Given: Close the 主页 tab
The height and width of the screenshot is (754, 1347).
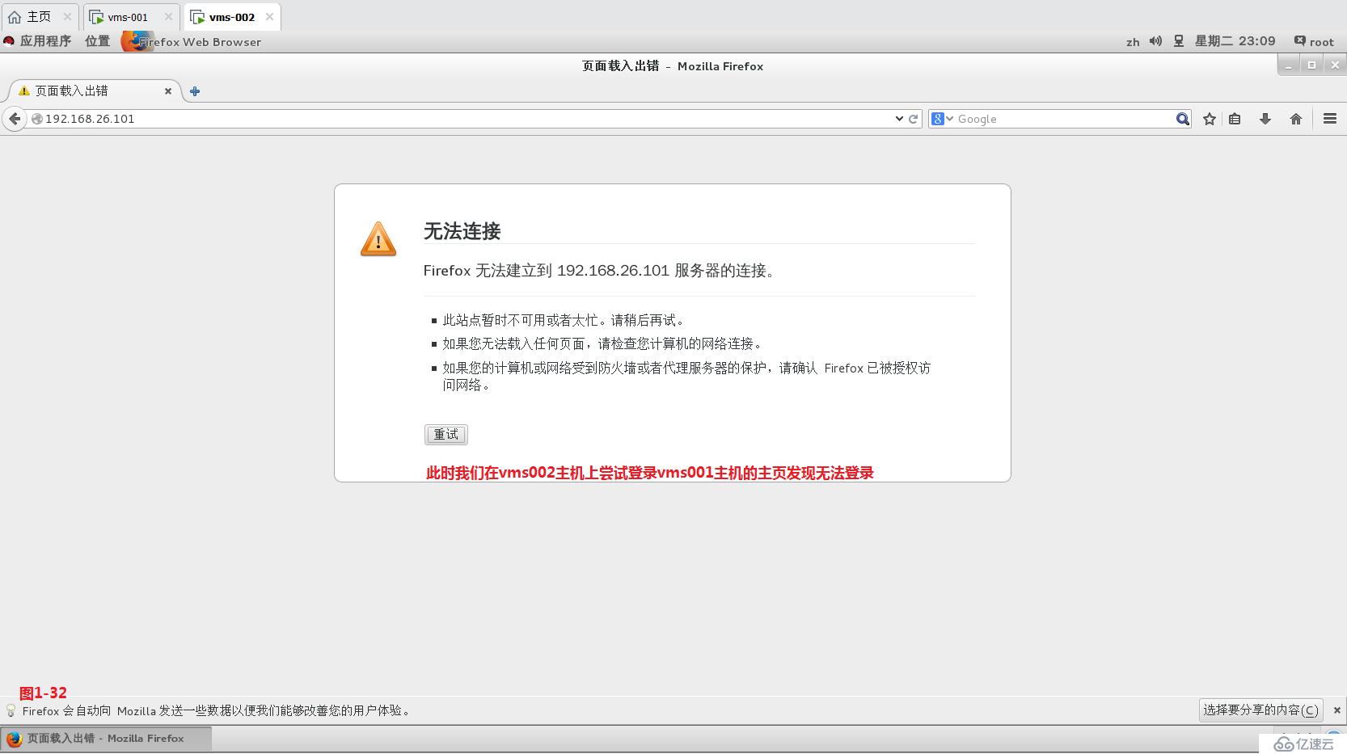Looking at the screenshot, I should tap(68, 16).
